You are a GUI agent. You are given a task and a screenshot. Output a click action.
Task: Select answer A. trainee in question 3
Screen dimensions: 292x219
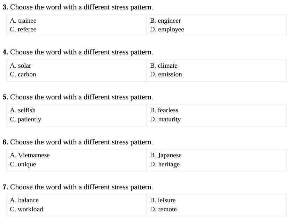coord(23,21)
